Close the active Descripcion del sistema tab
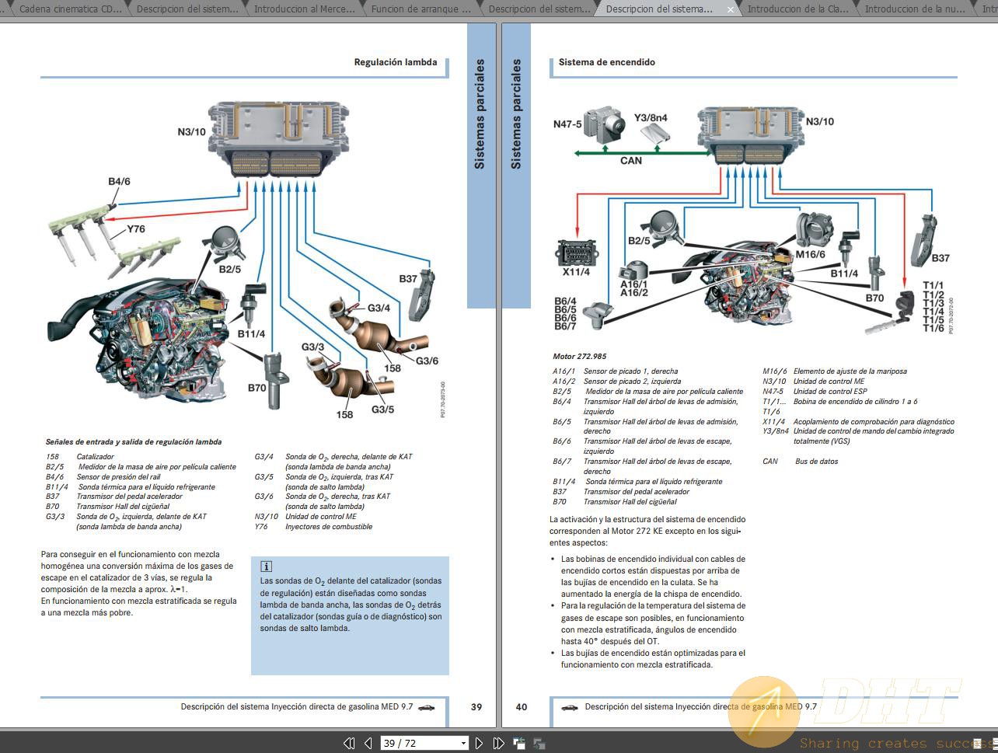 pyautogui.click(x=731, y=9)
